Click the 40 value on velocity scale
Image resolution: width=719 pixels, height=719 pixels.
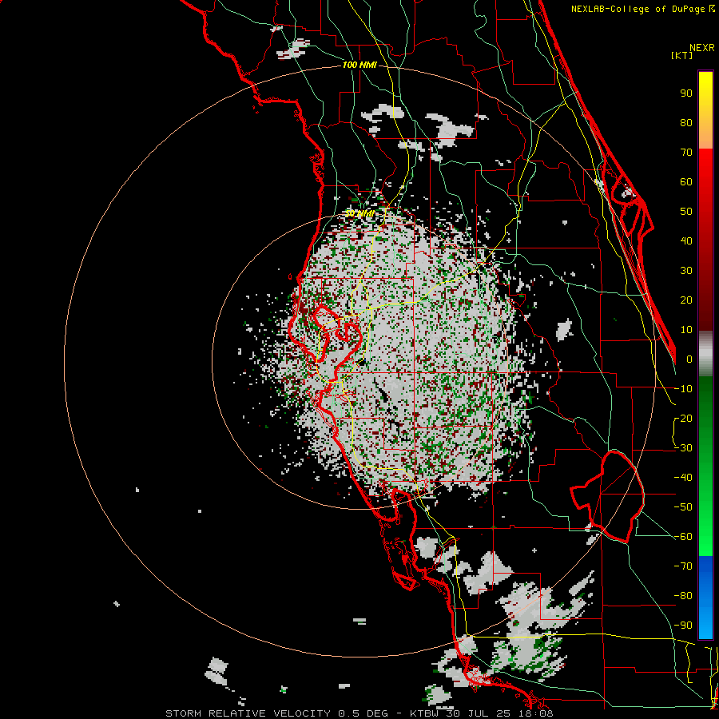click(686, 240)
